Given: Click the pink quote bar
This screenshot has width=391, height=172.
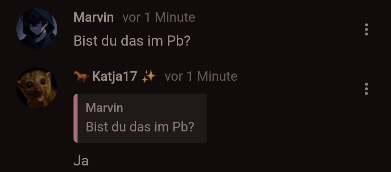Looking at the screenshot, I should [x=76, y=118].
